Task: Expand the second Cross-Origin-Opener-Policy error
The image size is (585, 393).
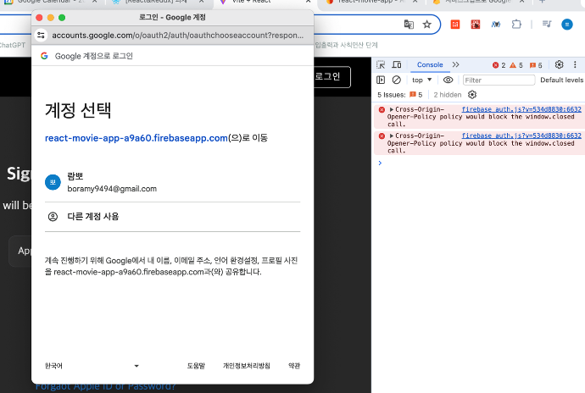Action: click(x=392, y=136)
